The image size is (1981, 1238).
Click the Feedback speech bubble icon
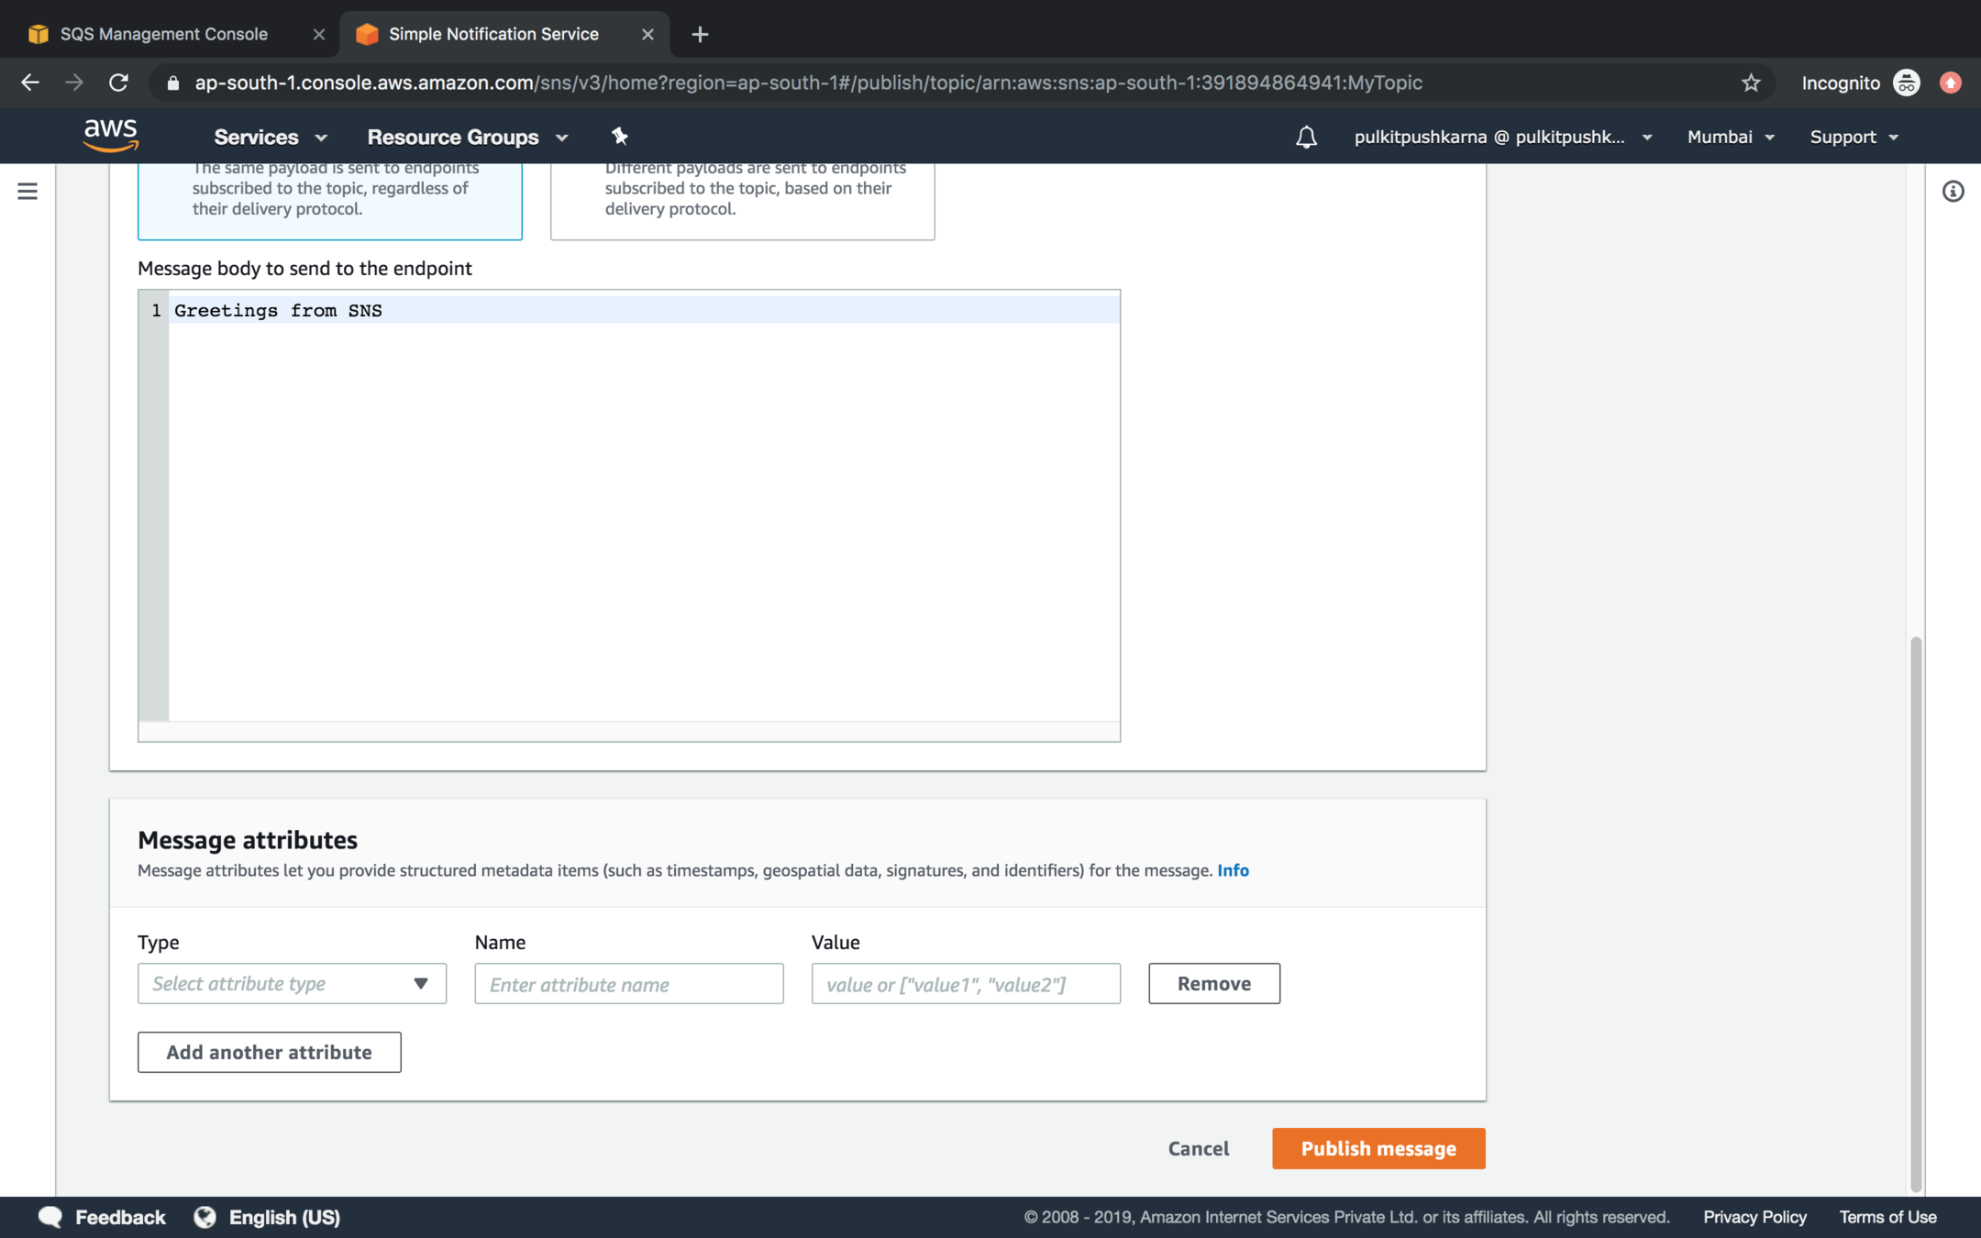click(x=50, y=1217)
